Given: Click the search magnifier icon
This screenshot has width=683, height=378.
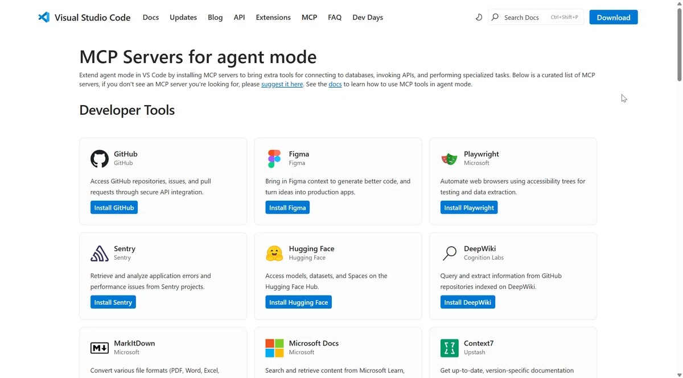Looking at the screenshot, I should coord(495,17).
